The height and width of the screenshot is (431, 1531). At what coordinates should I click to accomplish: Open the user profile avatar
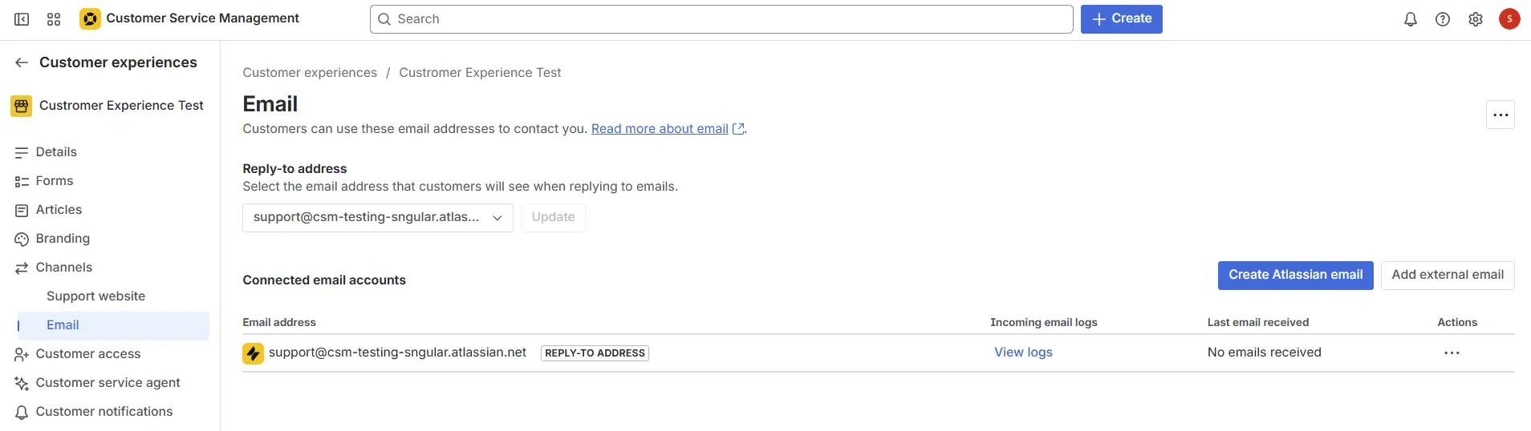(x=1509, y=19)
